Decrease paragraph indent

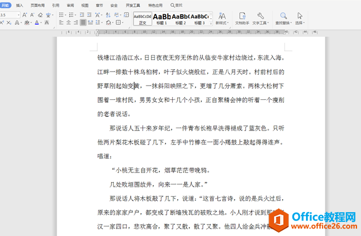[x=82, y=15]
